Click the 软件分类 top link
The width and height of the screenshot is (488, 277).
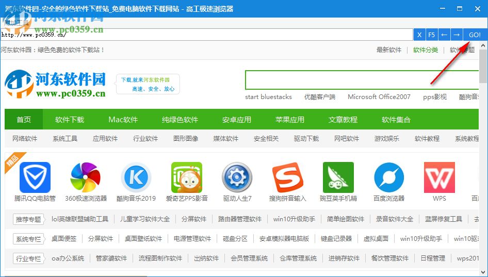click(426, 50)
